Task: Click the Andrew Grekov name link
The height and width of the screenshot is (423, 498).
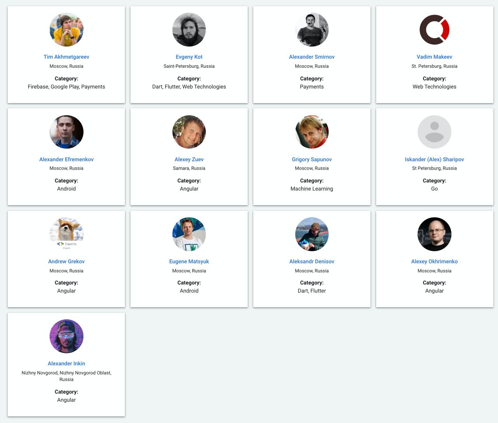Action: [x=67, y=262]
